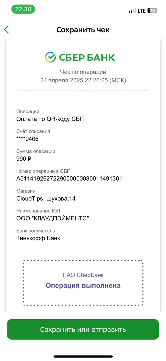166x361 pixels.
Task: Tap the green back arrow
Action: 6,30
